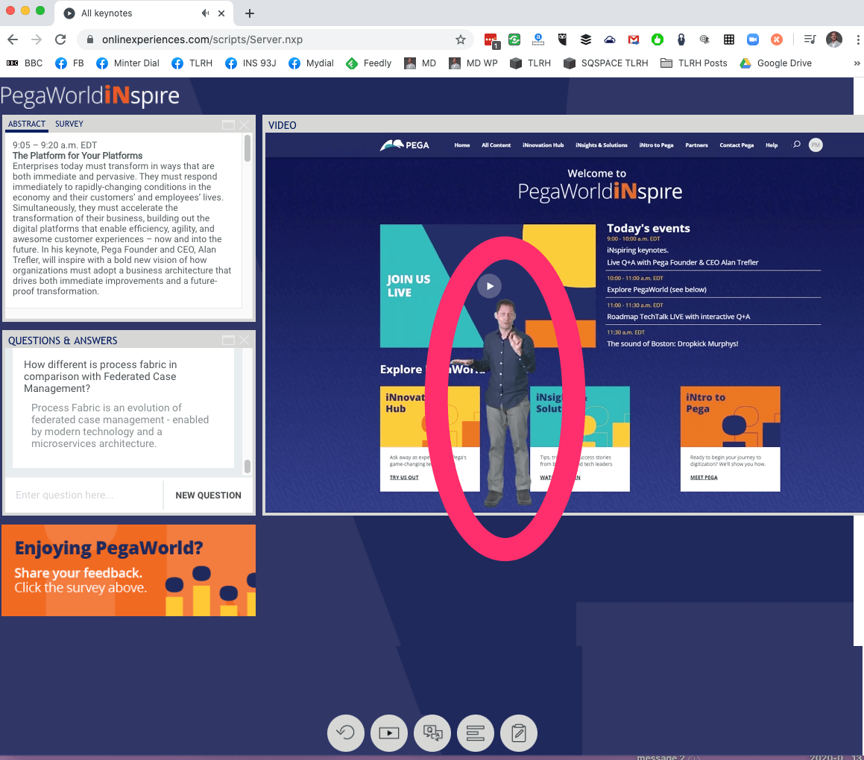
Task: Open iNnovation Hub nav item
Action: (543, 145)
